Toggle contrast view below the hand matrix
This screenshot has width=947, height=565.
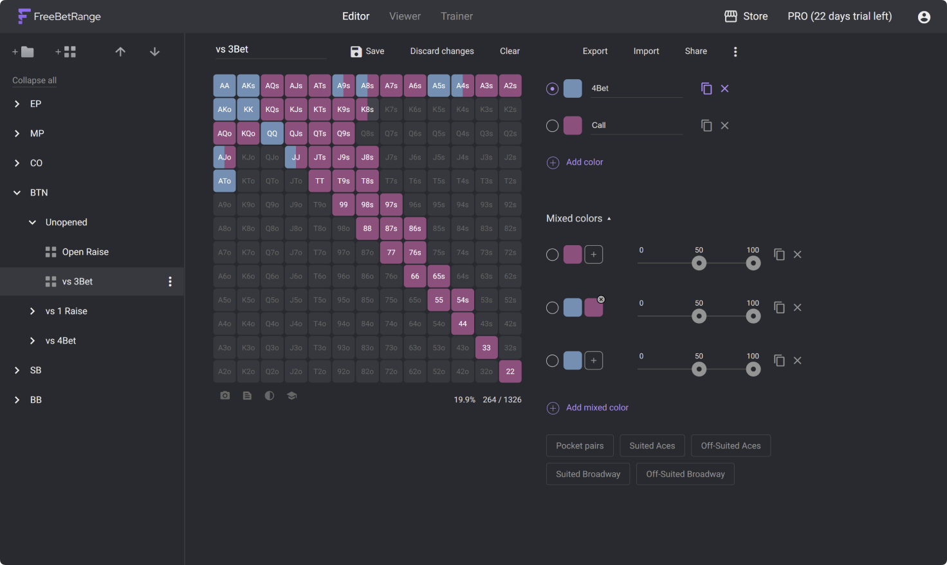(x=270, y=395)
